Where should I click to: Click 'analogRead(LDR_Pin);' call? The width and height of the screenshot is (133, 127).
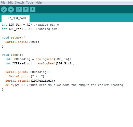click(x=53, y=59)
